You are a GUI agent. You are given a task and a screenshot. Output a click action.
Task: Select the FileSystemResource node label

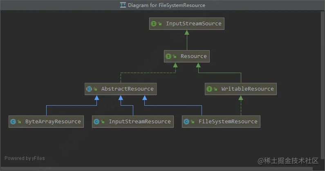coord(228,122)
